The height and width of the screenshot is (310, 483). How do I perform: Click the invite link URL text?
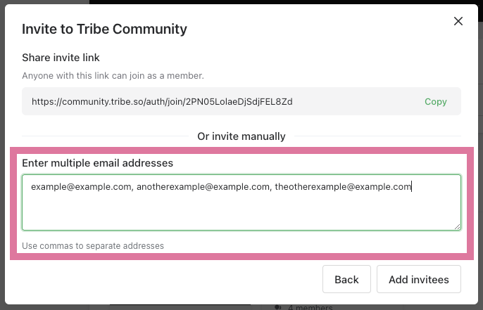click(x=162, y=101)
